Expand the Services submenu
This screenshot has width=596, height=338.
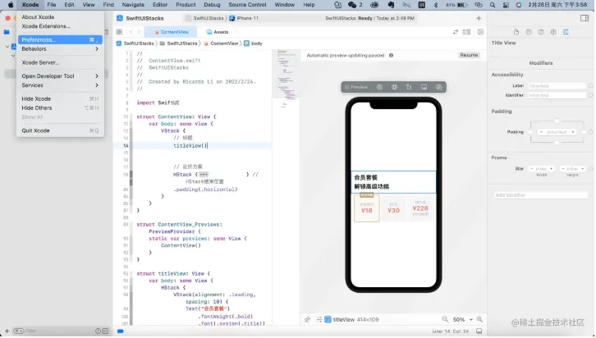coord(60,85)
